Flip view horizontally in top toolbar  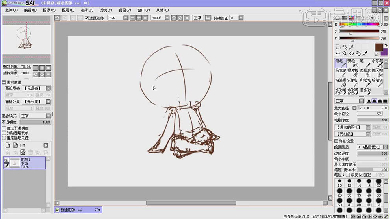click(208, 18)
